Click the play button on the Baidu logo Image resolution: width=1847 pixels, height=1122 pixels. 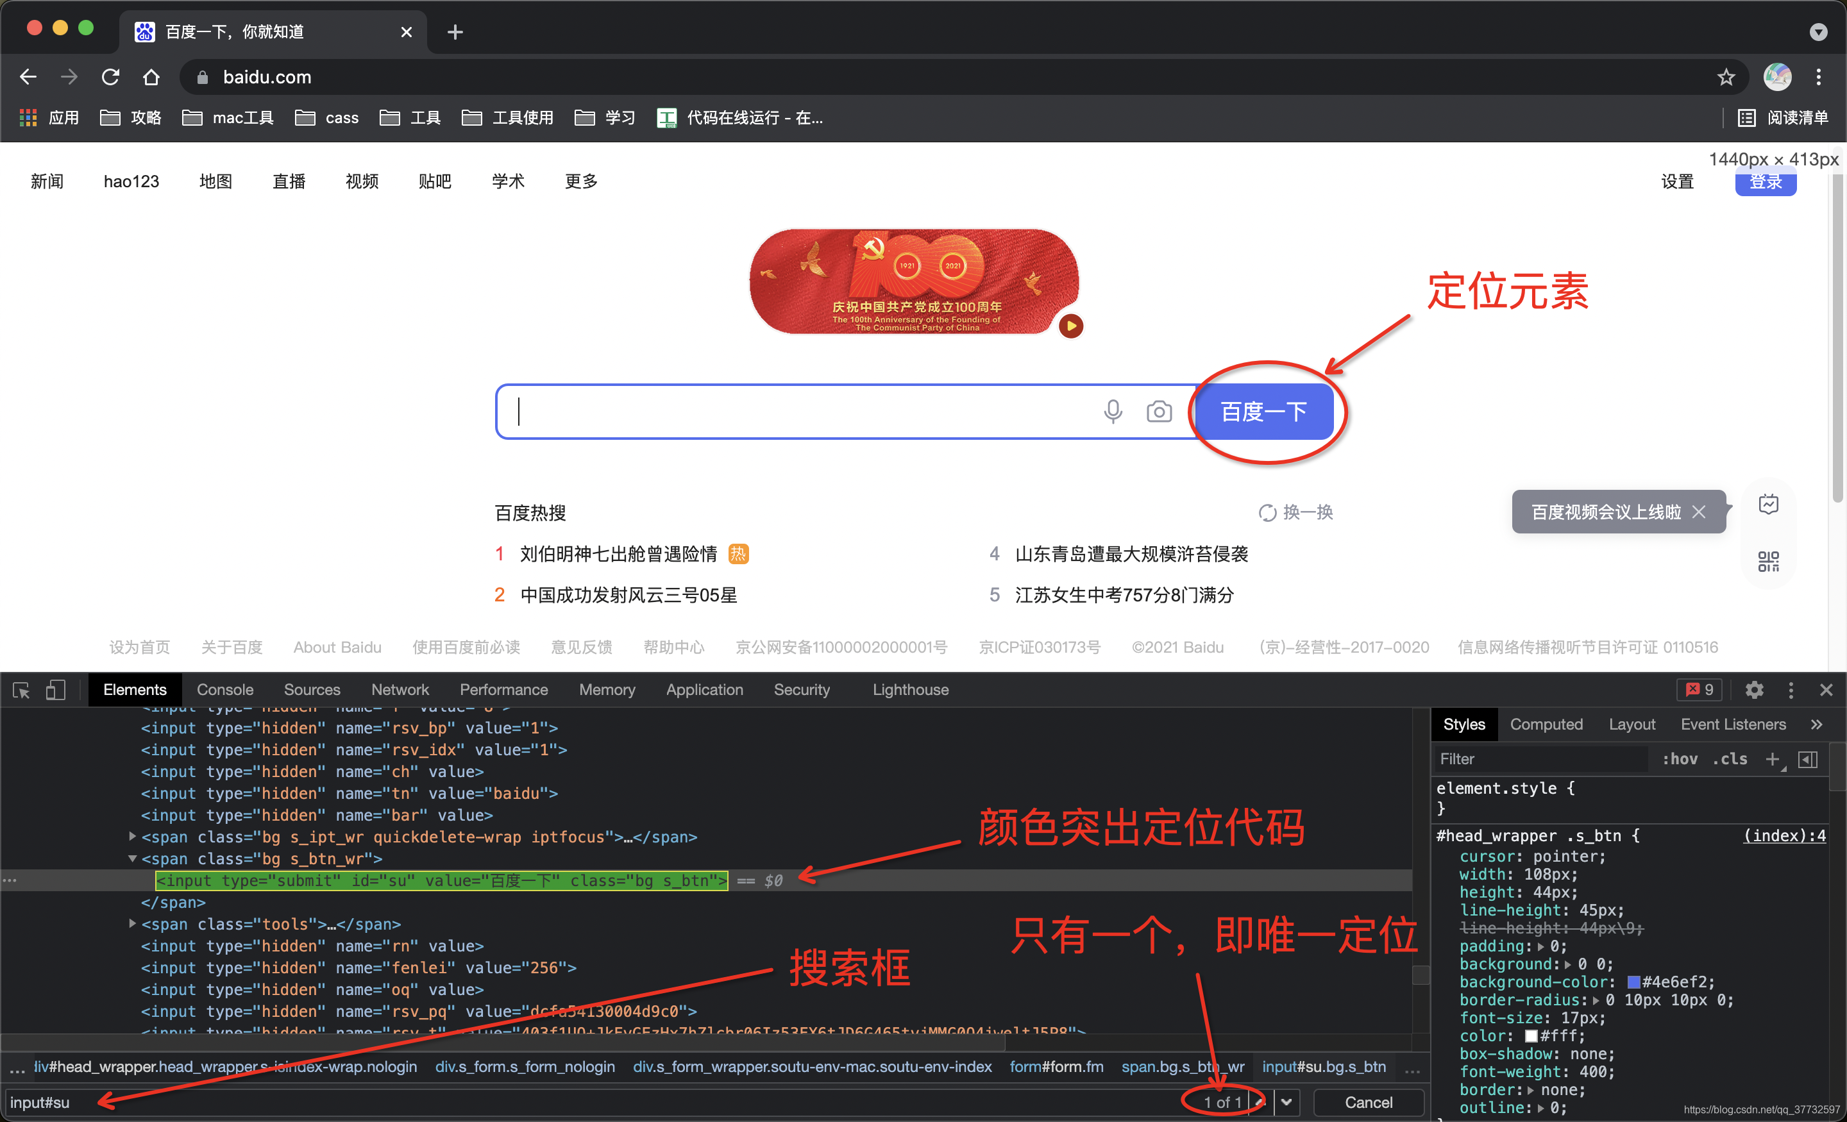pos(1070,326)
